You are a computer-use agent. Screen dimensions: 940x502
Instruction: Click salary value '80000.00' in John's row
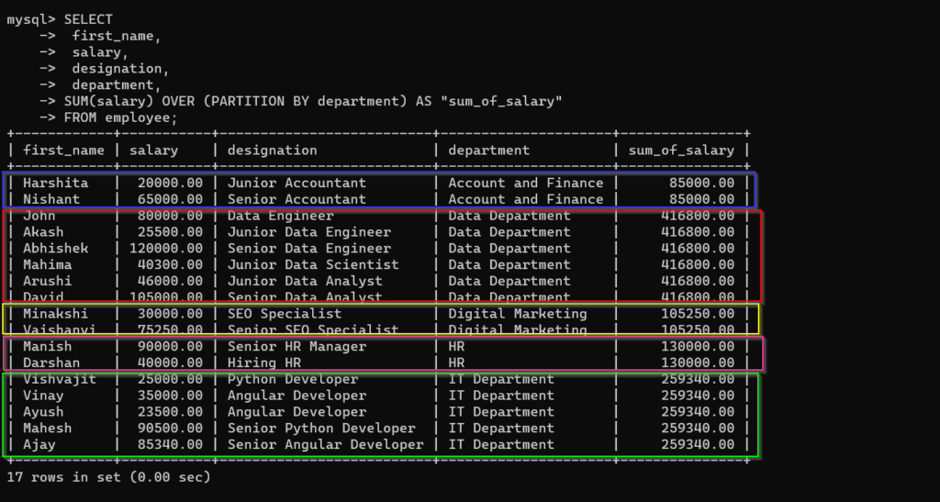(x=170, y=216)
